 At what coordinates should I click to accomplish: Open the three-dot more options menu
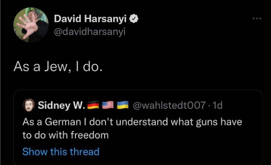tap(257, 18)
